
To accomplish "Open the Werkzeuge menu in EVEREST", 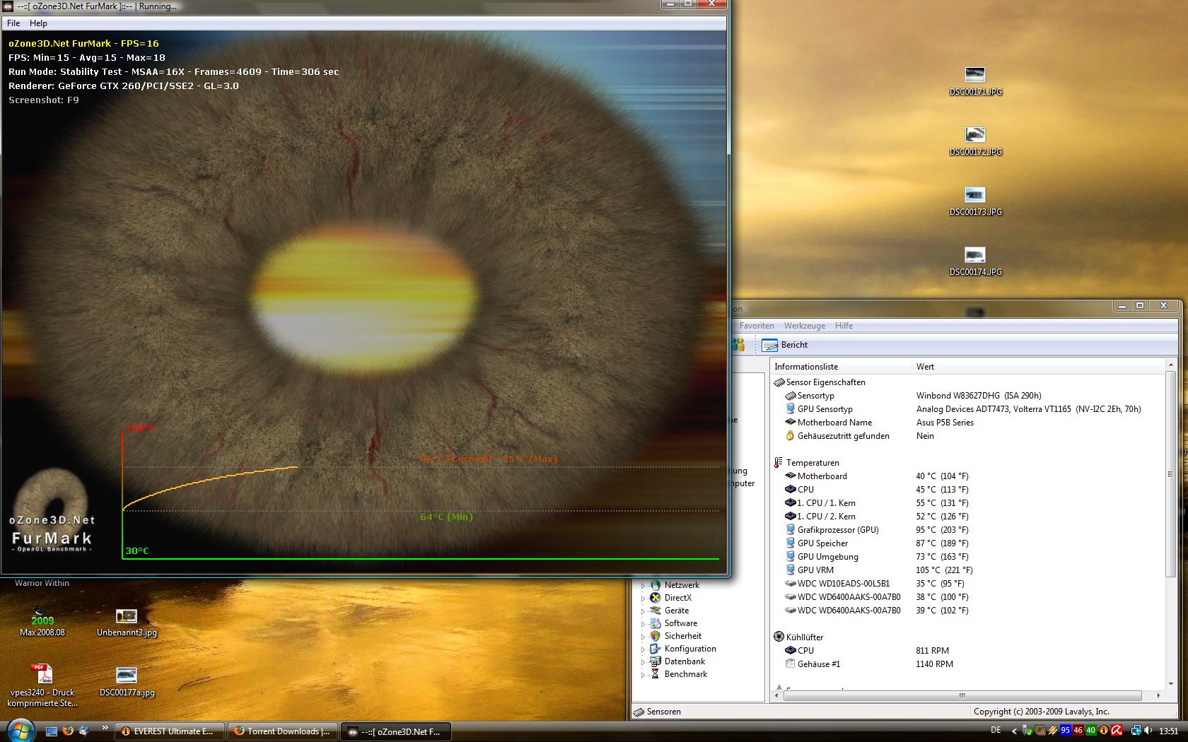I will (805, 326).
